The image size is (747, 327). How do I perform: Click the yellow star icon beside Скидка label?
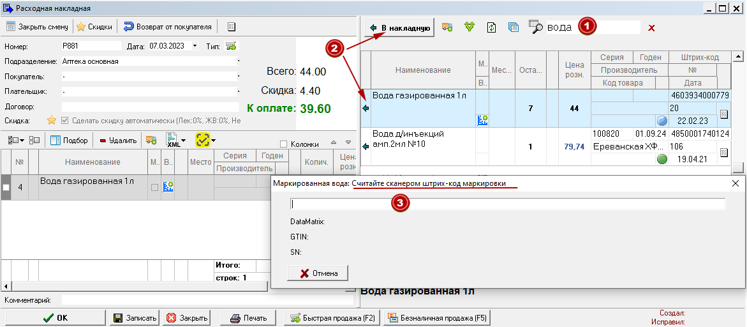52,121
